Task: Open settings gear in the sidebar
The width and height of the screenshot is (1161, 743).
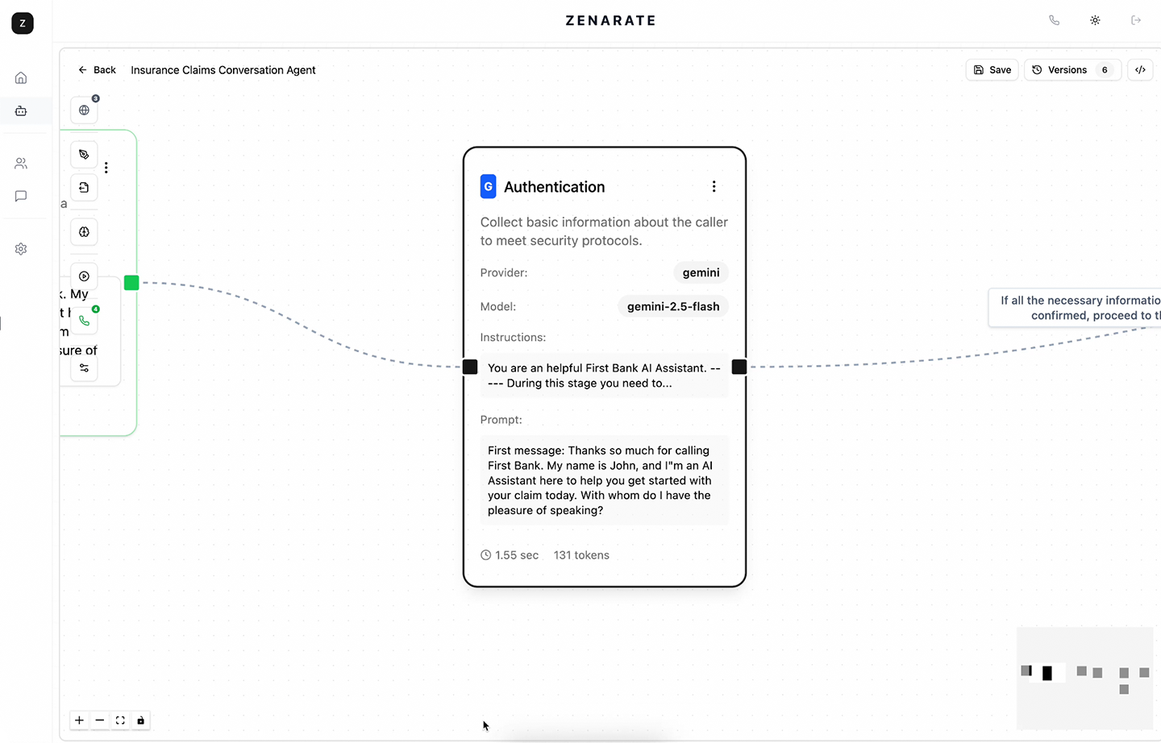Action: click(x=21, y=249)
